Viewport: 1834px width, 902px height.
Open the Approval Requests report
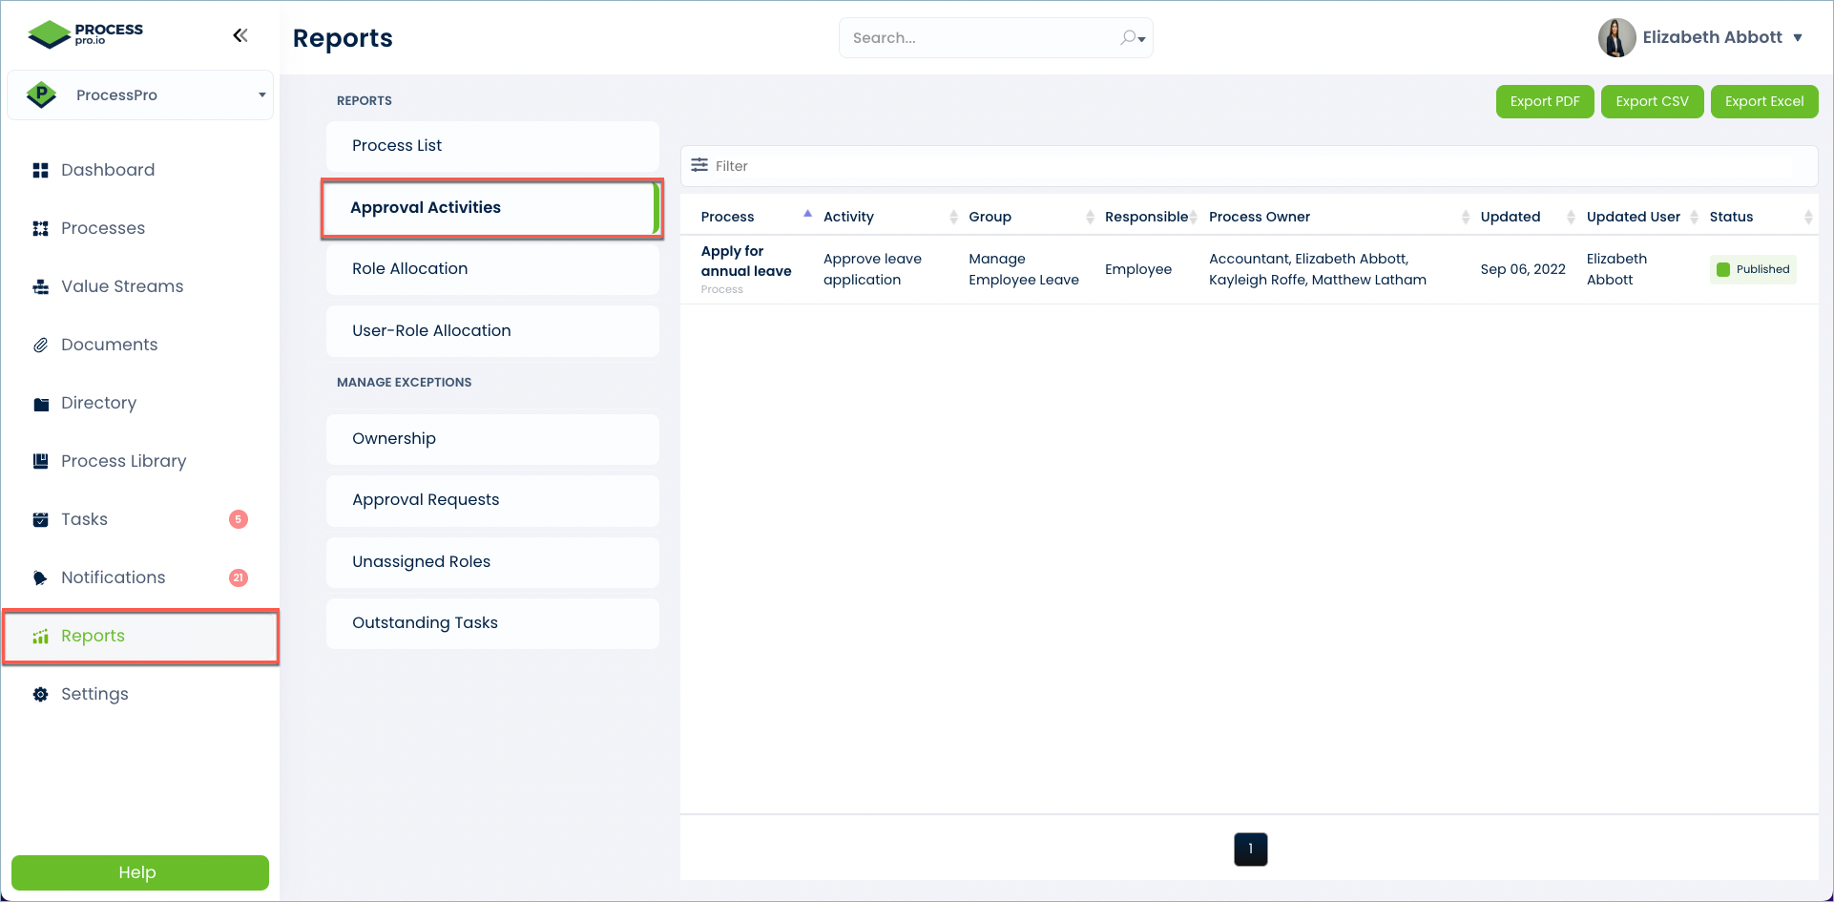pos(492,500)
